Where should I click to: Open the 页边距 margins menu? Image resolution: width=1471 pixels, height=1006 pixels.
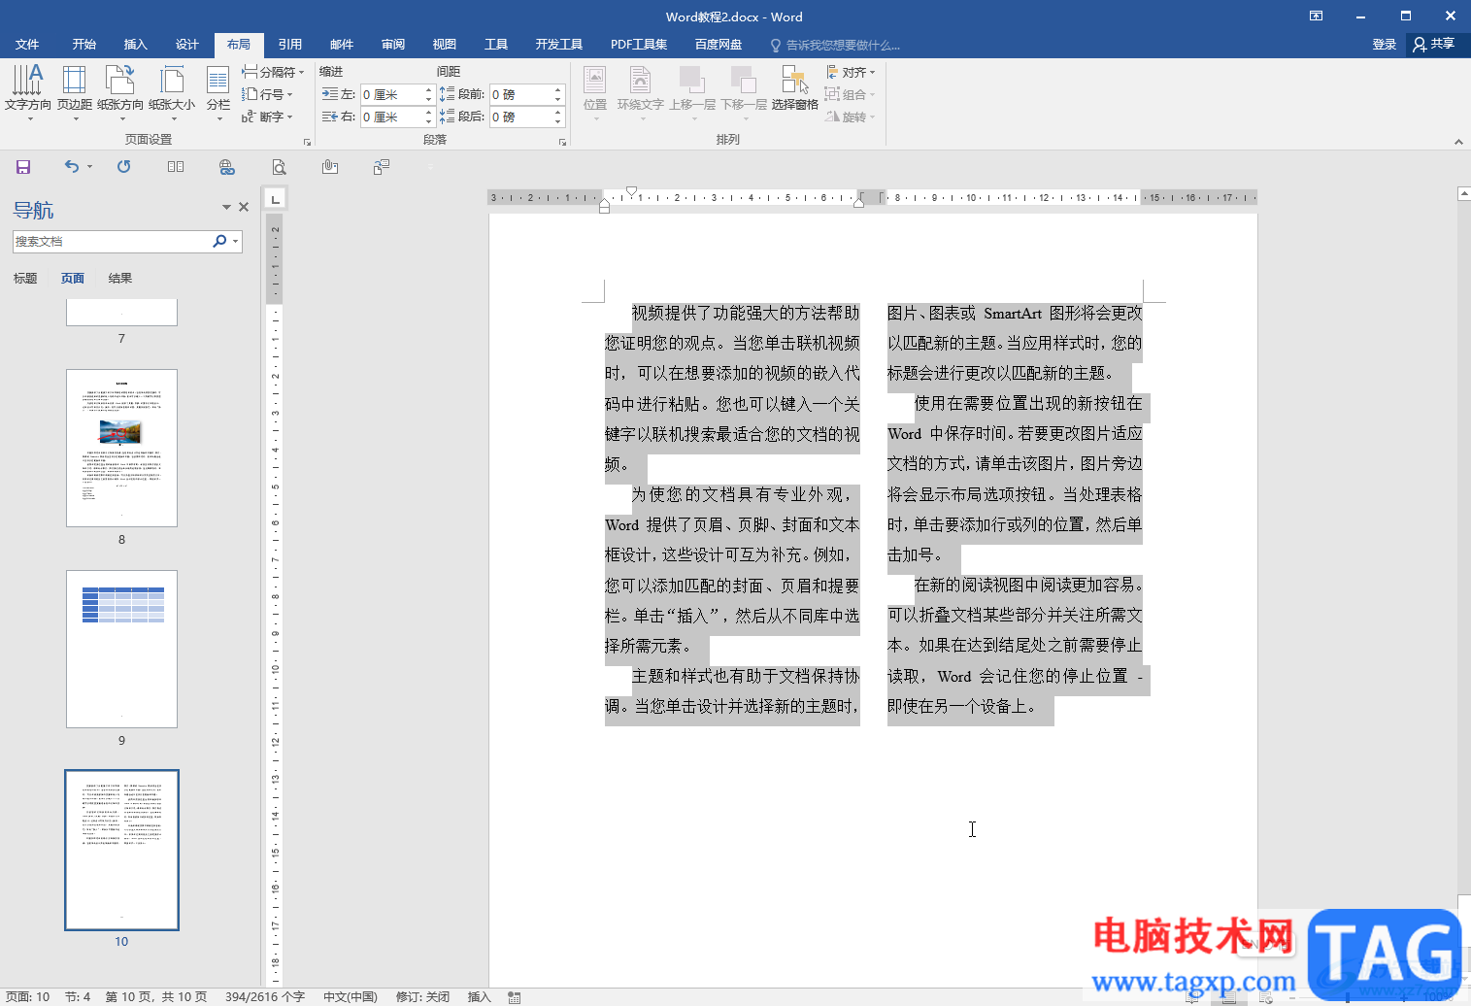pos(75,93)
